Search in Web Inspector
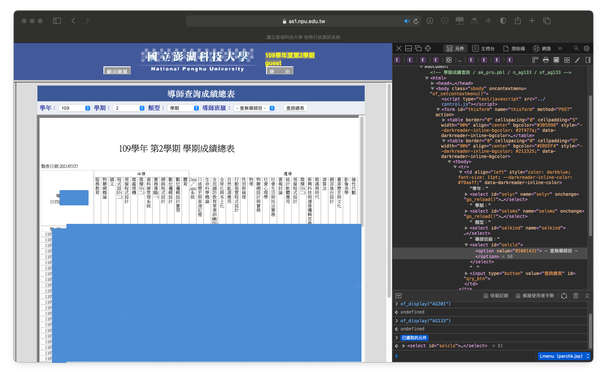 576,48
